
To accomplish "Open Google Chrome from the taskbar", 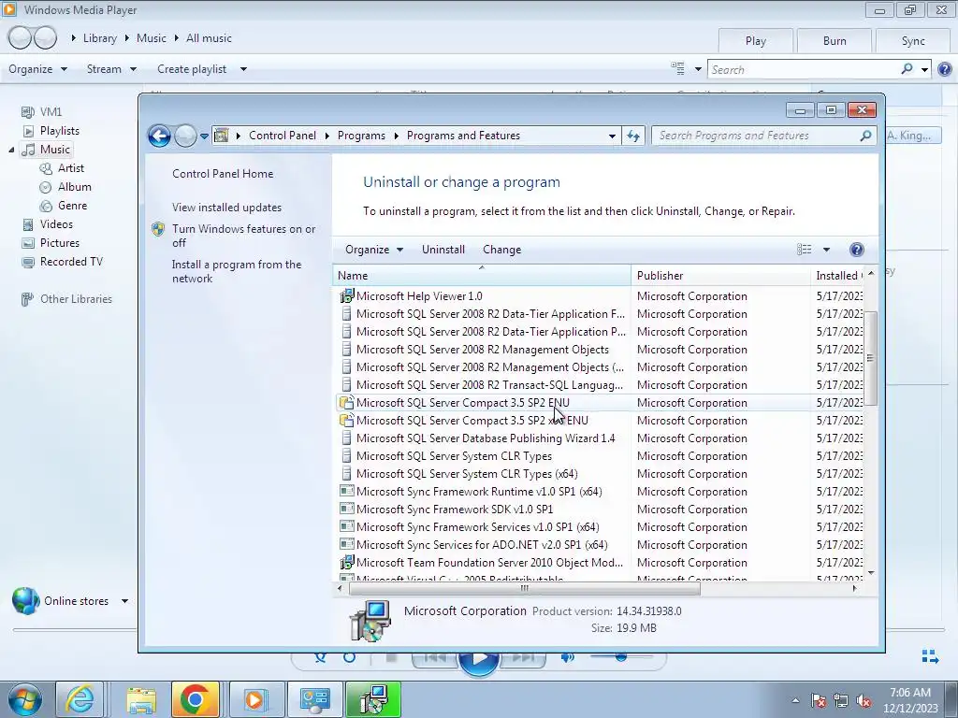I will [196, 699].
